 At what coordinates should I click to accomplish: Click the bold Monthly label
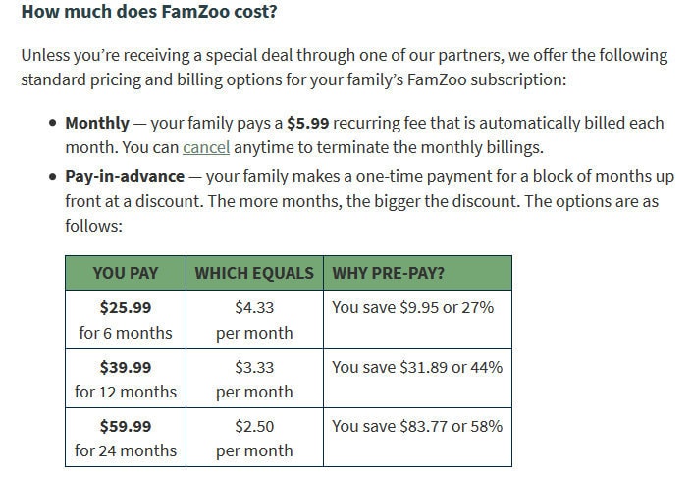[x=97, y=123]
